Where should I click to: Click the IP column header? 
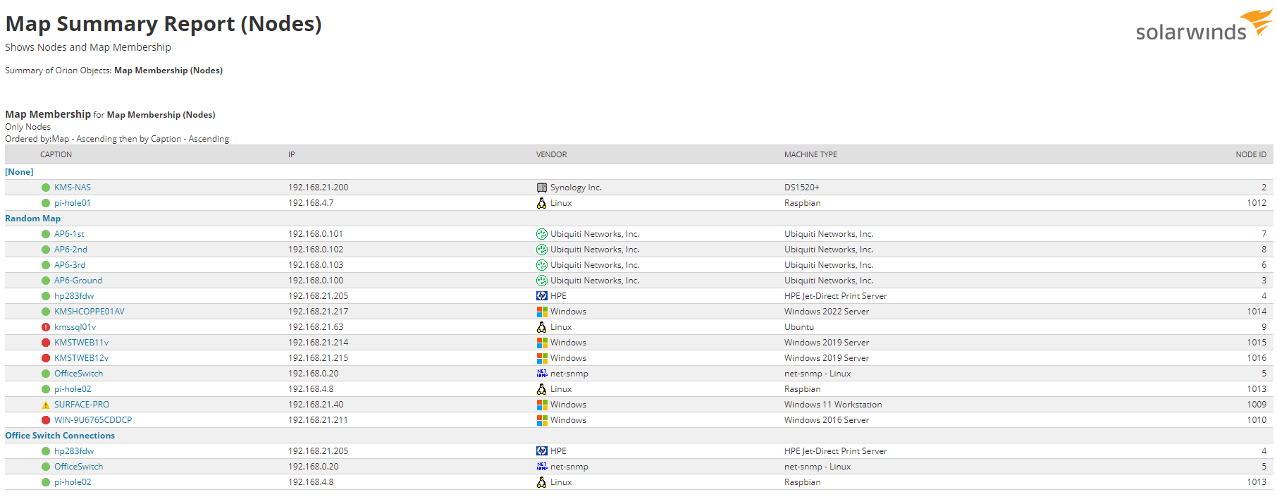(292, 154)
